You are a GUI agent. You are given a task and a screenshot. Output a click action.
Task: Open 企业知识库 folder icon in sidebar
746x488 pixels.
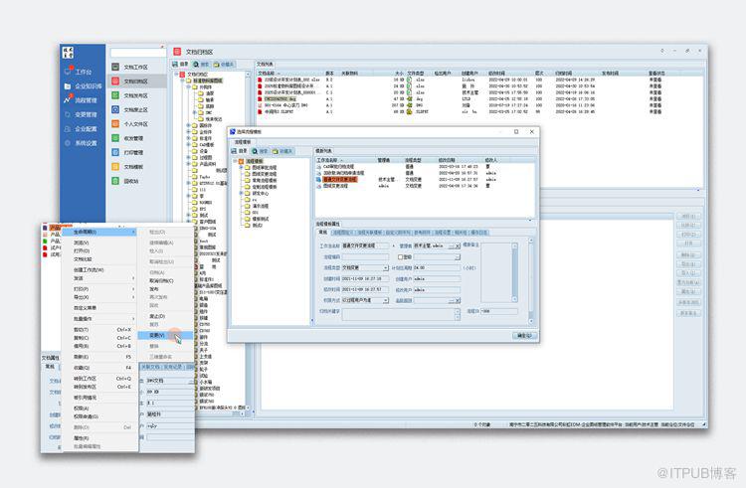(67, 86)
